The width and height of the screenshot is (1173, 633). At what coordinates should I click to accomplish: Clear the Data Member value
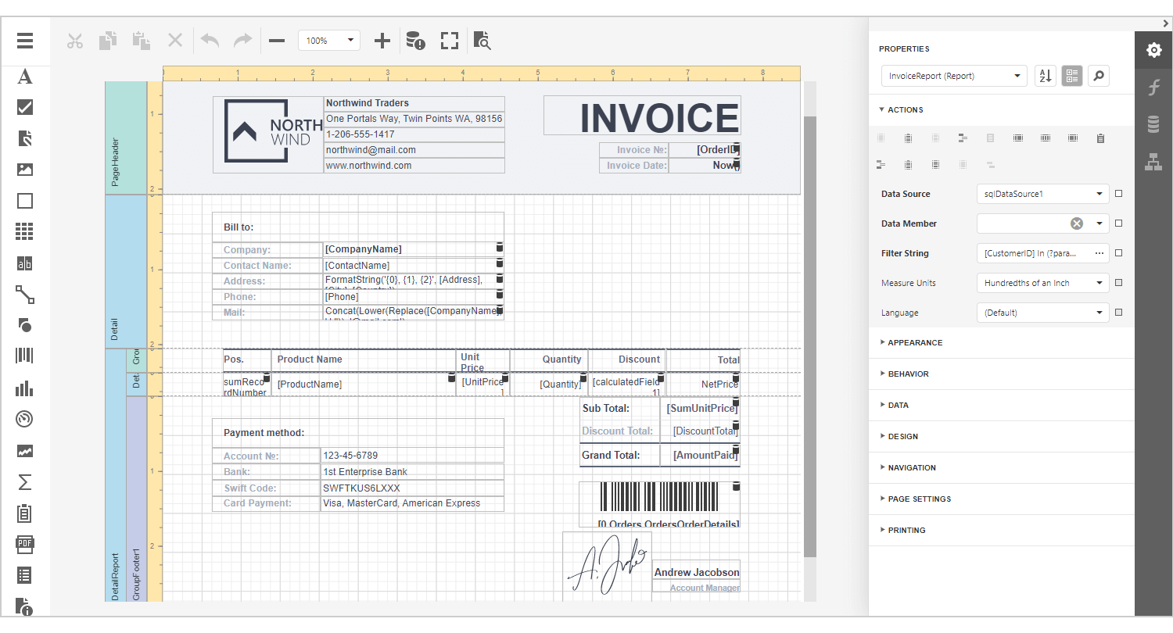point(1077,224)
